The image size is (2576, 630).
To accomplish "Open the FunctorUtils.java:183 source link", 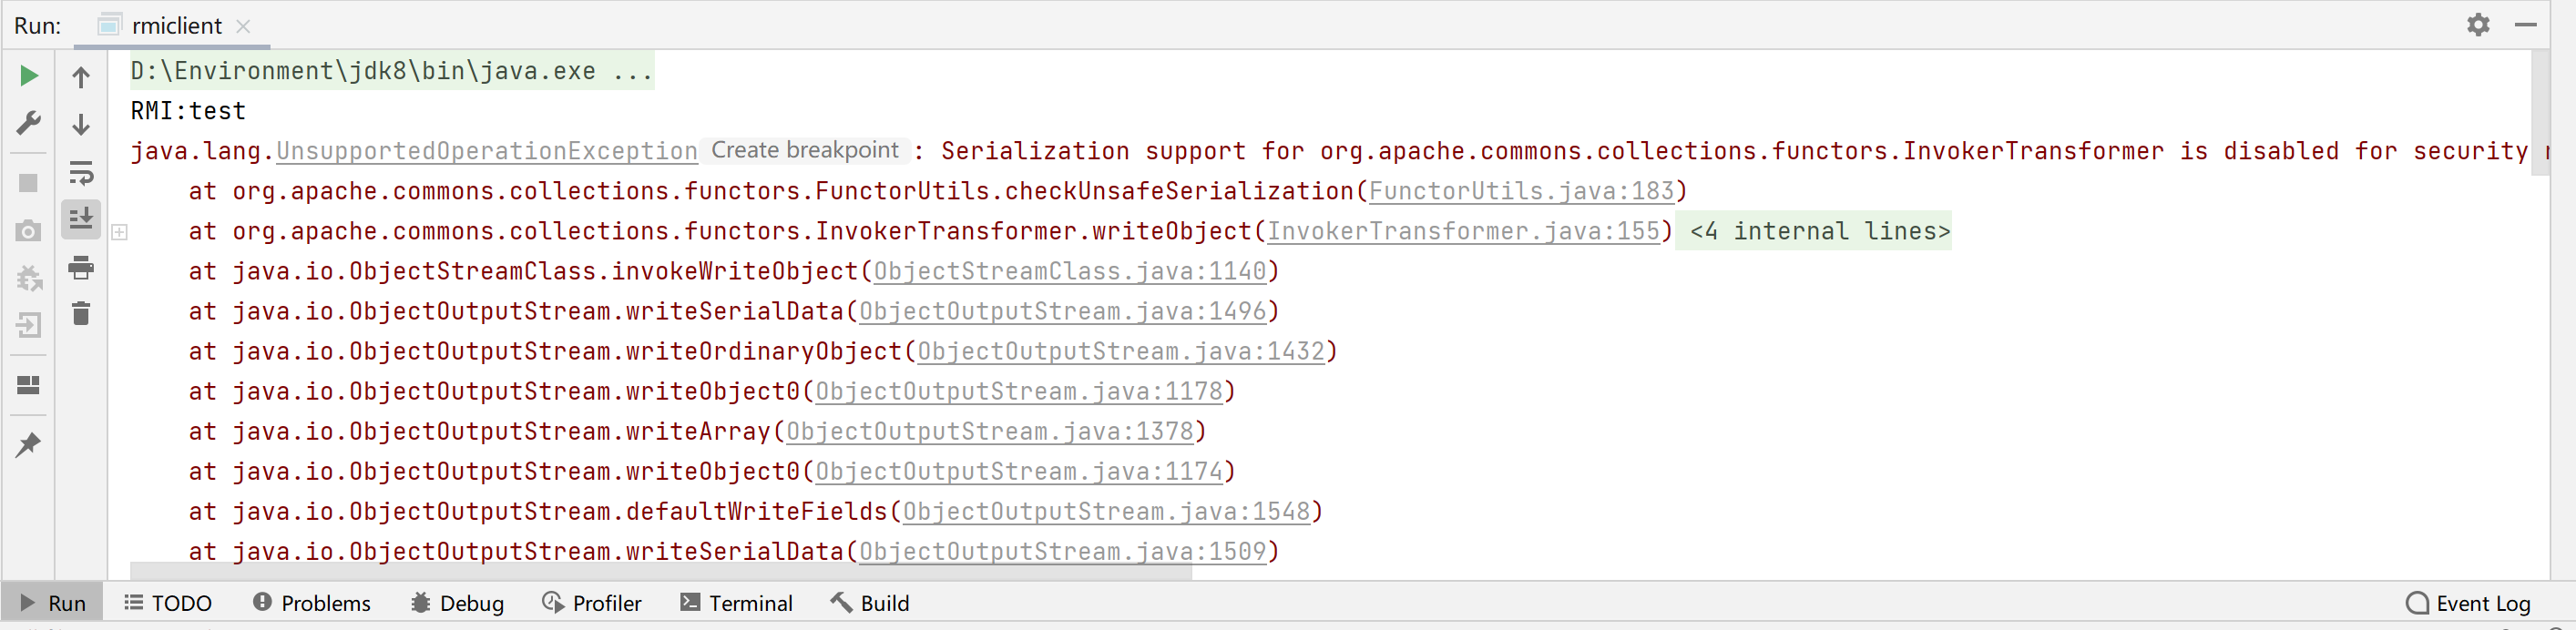I will click(1520, 191).
